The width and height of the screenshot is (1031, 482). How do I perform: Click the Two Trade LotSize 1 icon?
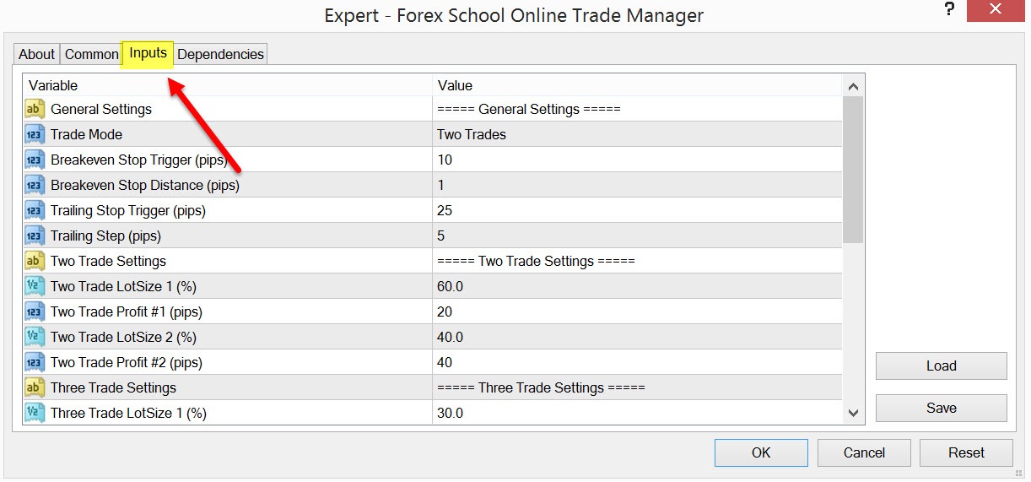pos(35,286)
